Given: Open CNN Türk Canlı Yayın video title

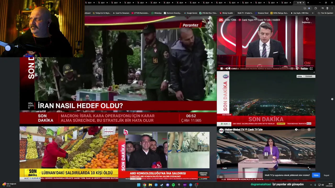Looking at the screenshot, I should coord(252,20).
